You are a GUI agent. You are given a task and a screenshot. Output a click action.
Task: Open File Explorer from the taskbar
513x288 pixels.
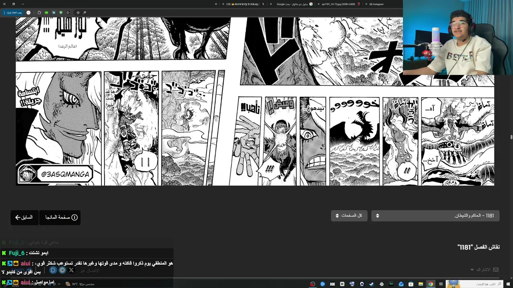pyautogui.click(x=420, y=284)
